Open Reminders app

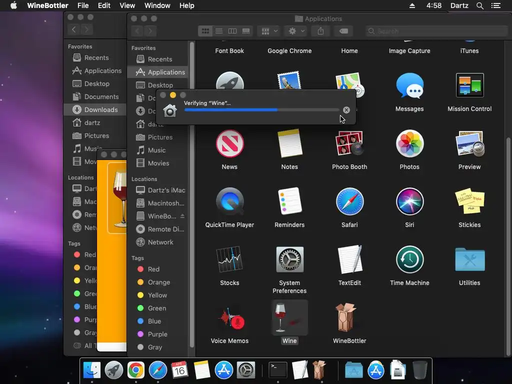pos(289,201)
